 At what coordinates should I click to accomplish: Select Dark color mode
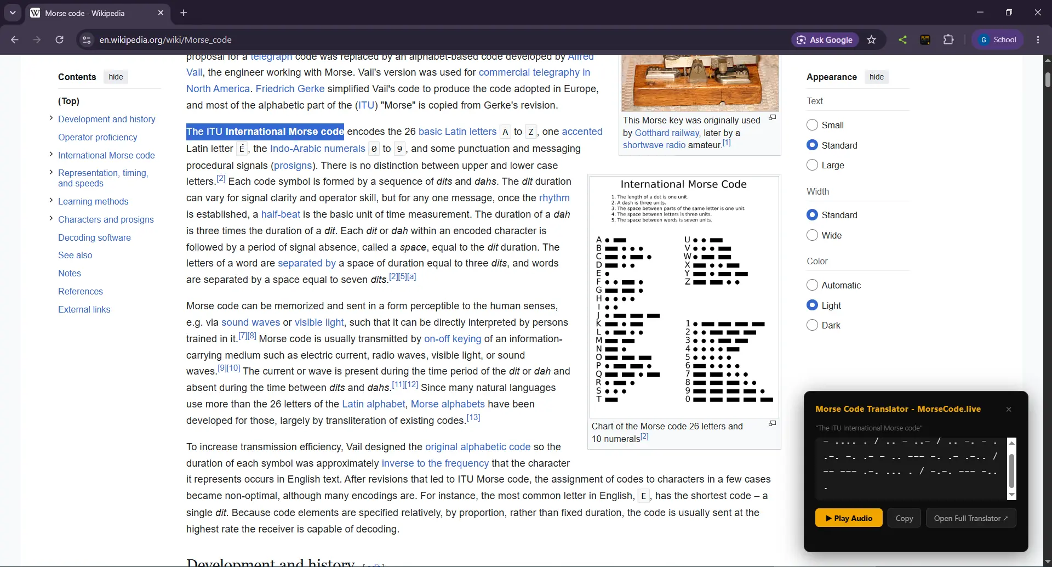812,325
